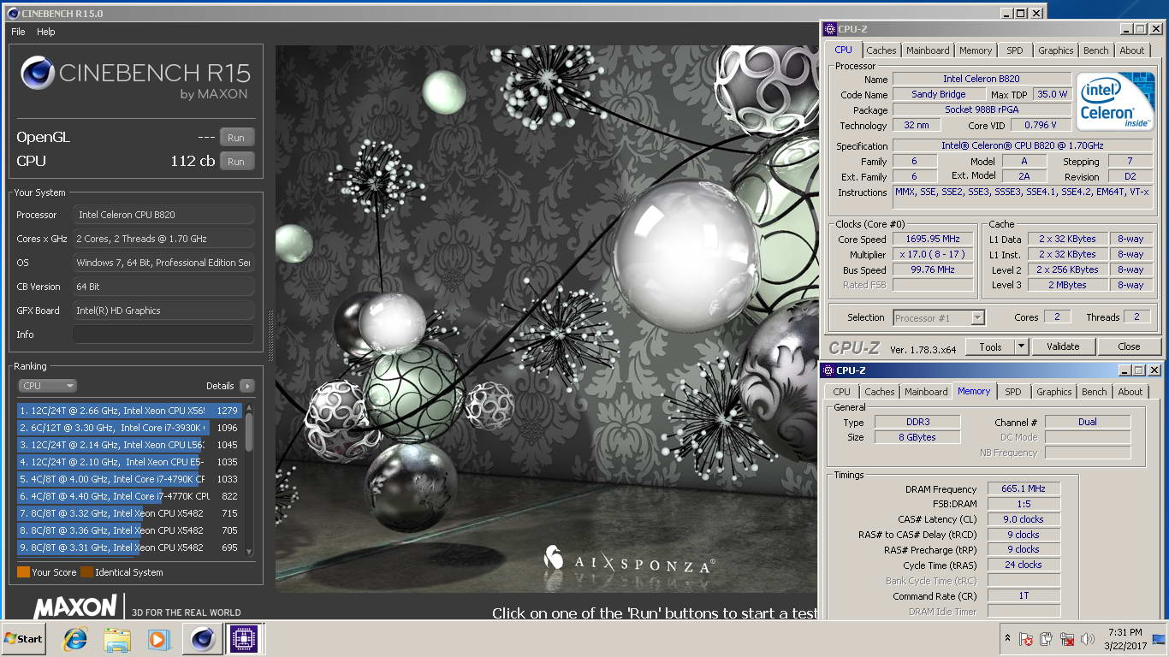Expand ranking Details arrow button

[x=247, y=386]
